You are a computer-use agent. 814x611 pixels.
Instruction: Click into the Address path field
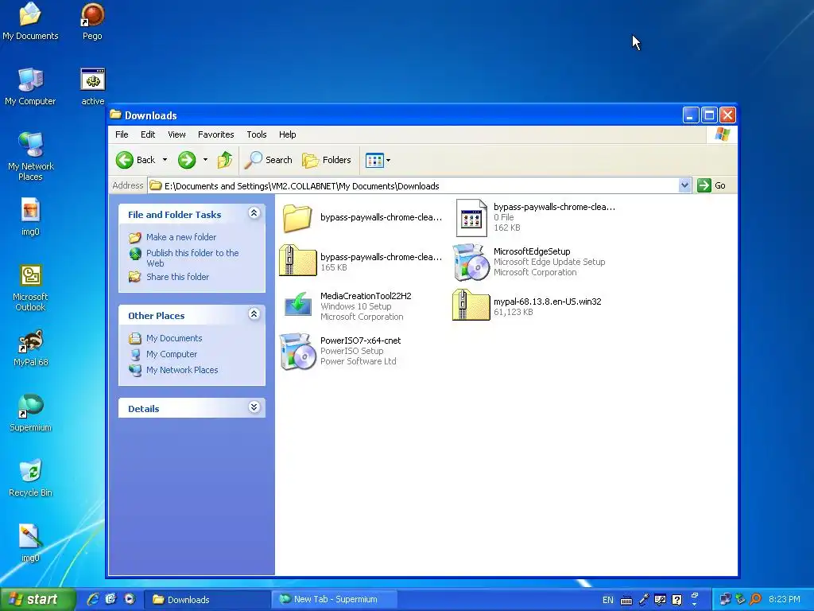click(413, 186)
